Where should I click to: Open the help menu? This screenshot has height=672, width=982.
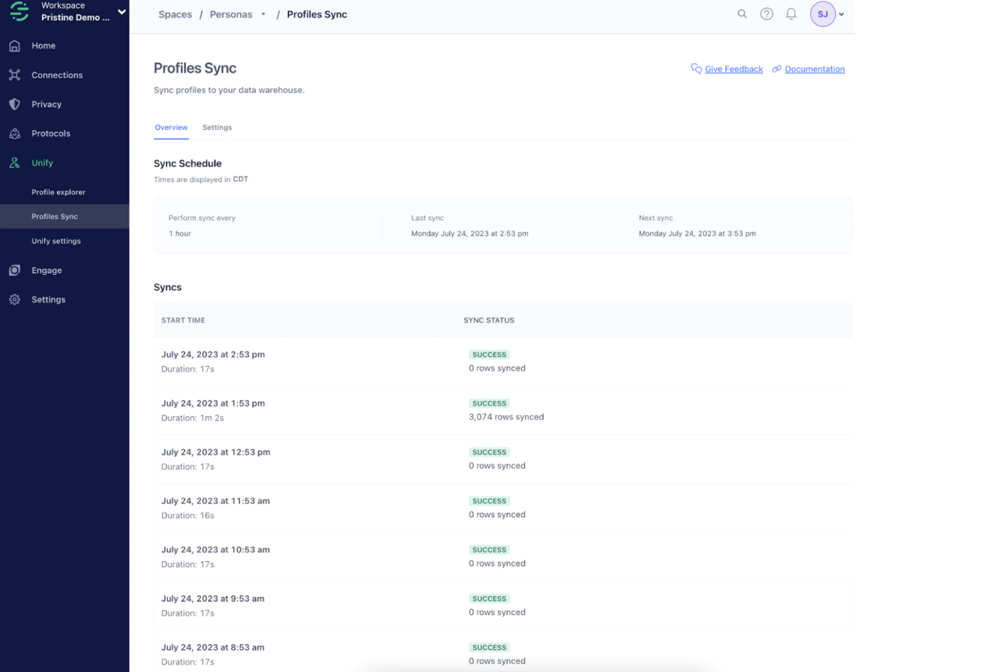point(767,13)
